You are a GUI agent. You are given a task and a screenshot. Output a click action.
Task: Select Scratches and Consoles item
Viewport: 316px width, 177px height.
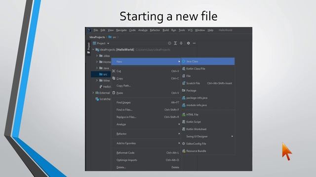click(x=103, y=99)
